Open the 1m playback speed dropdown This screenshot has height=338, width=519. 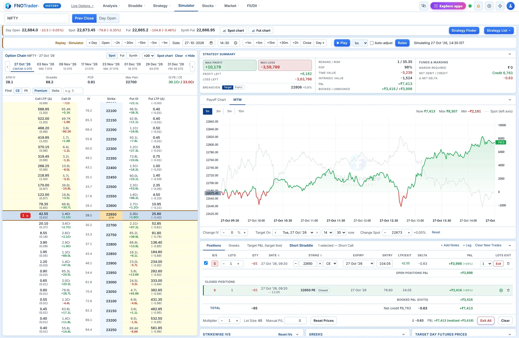360,43
